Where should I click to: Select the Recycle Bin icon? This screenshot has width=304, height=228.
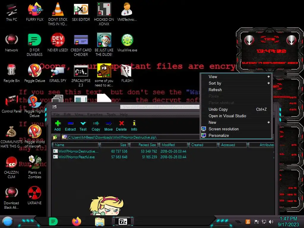(12, 73)
